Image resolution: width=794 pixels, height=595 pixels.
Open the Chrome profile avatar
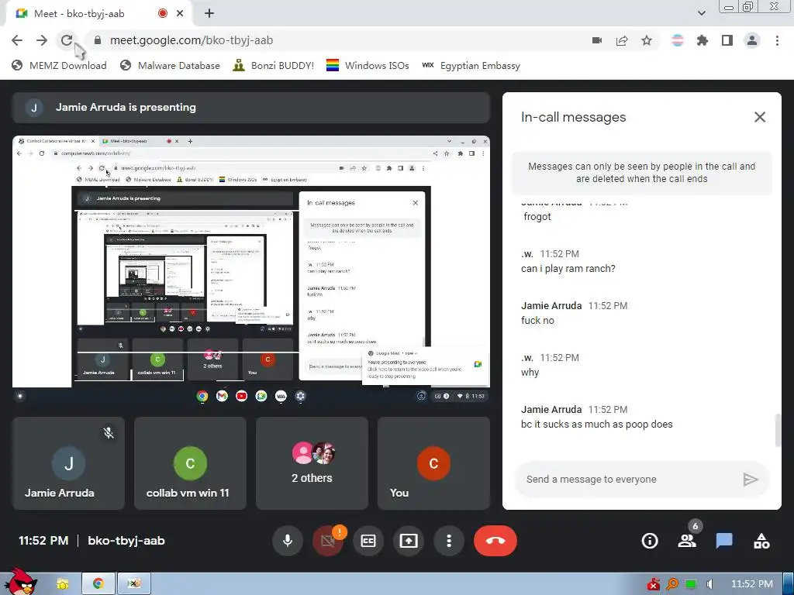click(752, 40)
